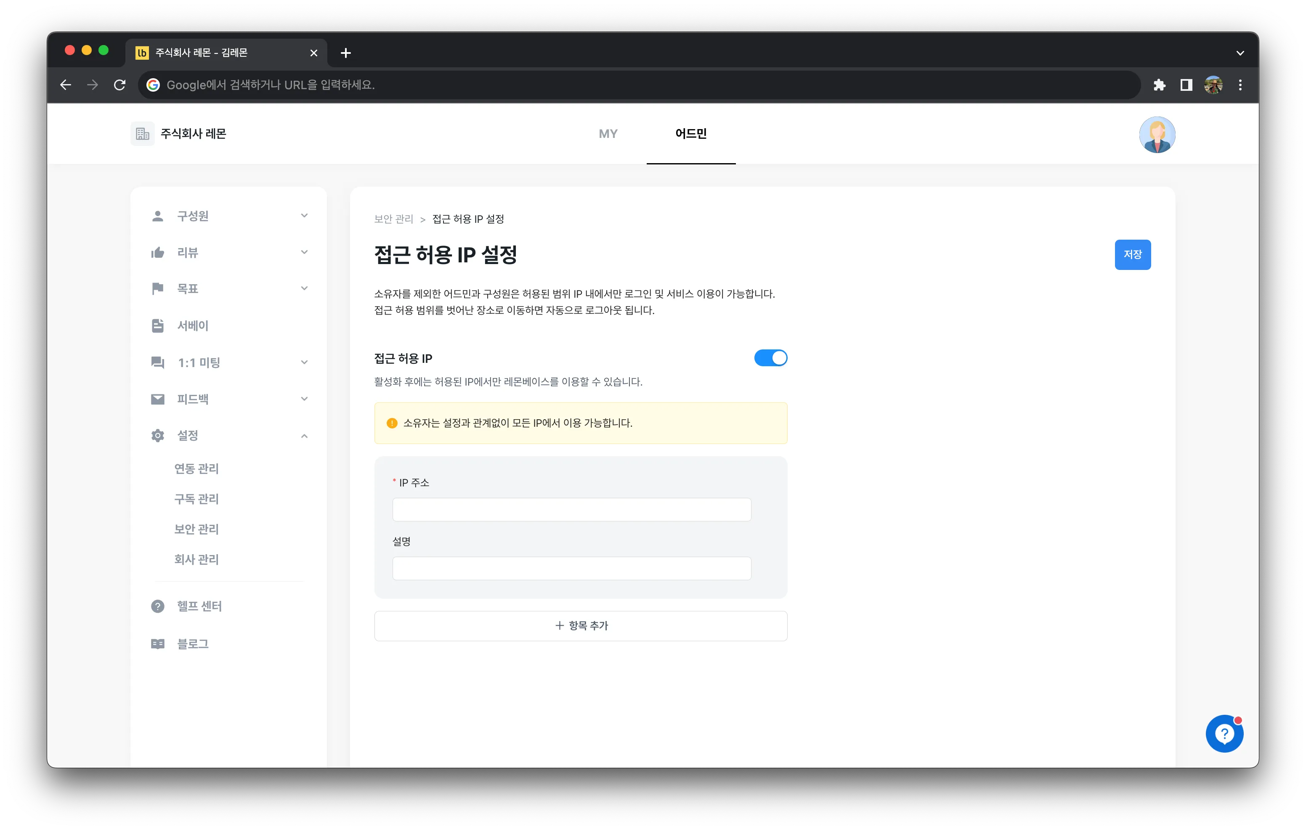Click the 설정 gear icon
Image resolution: width=1306 pixels, height=830 pixels.
(x=157, y=435)
